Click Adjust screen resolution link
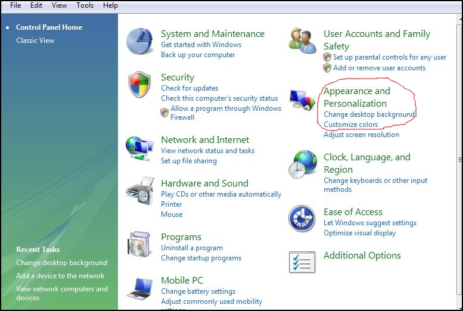The width and height of the screenshot is (463, 311). (361, 135)
